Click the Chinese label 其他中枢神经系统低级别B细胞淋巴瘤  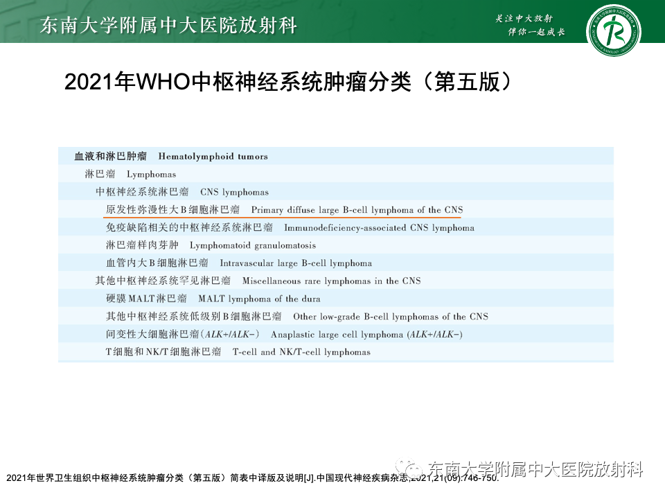[193, 316]
